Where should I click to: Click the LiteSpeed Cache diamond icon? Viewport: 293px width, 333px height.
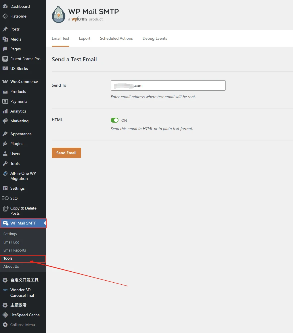[x=5, y=315]
